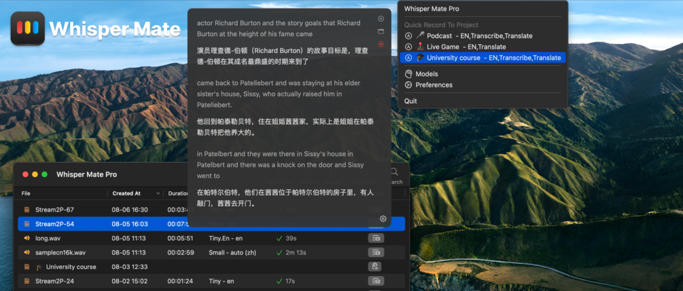
Task: Click the green checkmark in long.wav row
Action: [279, 238]
